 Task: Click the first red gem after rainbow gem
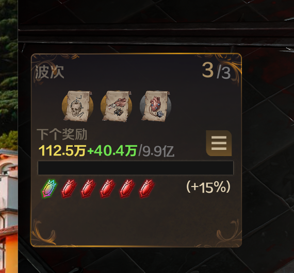pos(69,189)
